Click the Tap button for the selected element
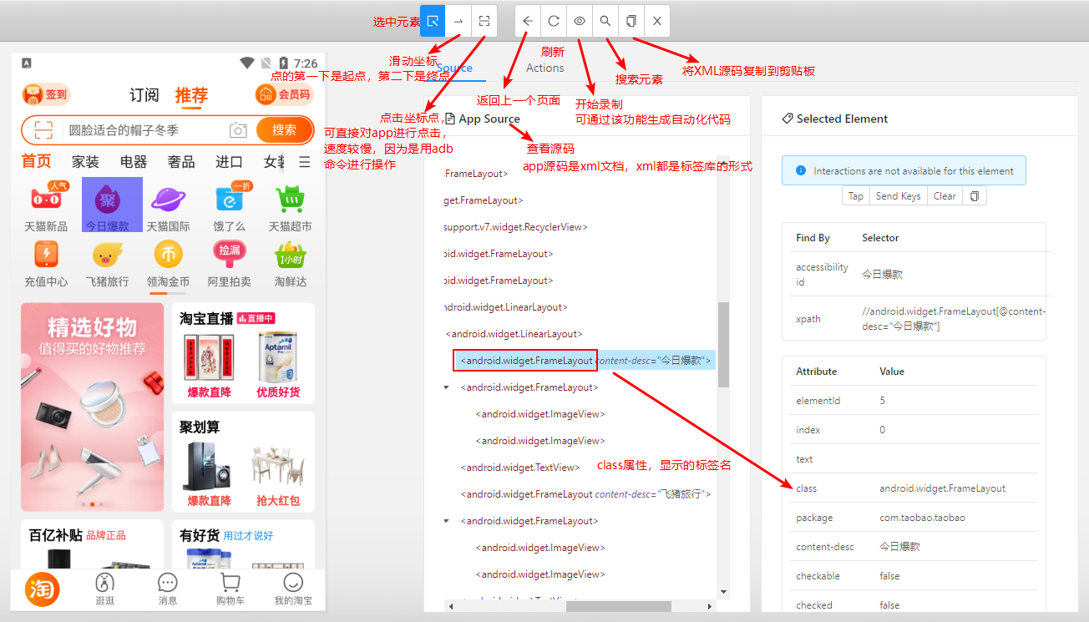The width and height of the screenshot is (1089, 622). pos(855,196)
